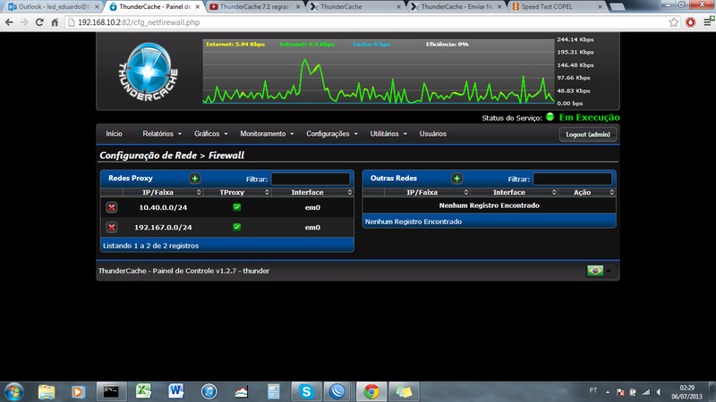The image size is (716, 402).
Task: Open the Utilitários dropdown menu
Action: coord(388,133)
